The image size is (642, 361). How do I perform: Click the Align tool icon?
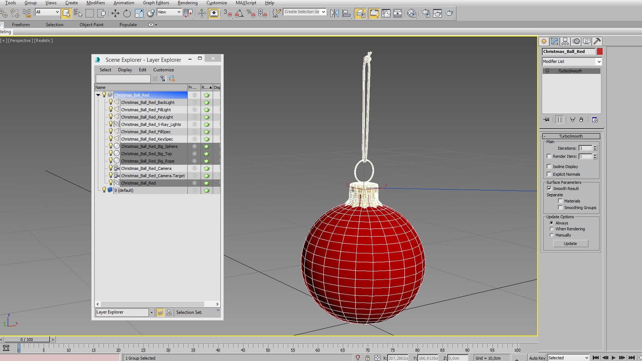(347, 13)
